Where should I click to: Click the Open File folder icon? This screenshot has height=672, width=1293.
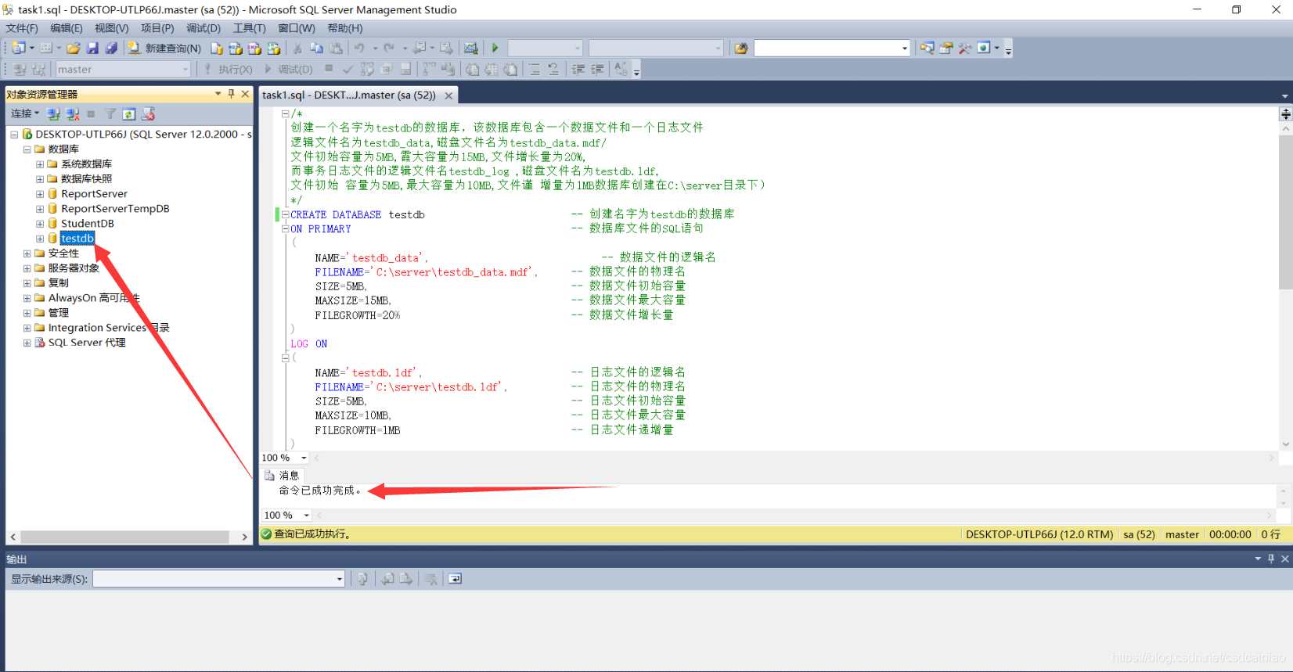pos(73,48)
